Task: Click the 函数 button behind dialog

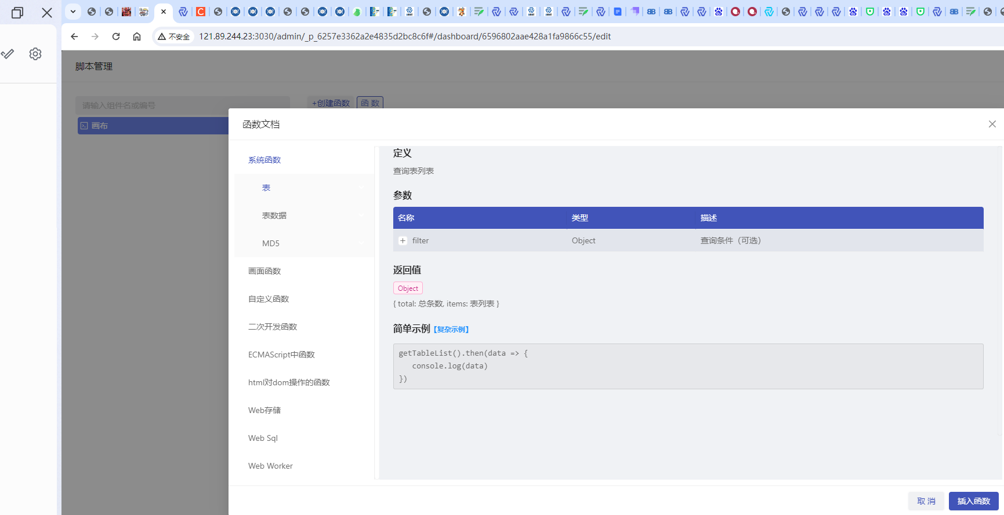Action: point(370,103)
